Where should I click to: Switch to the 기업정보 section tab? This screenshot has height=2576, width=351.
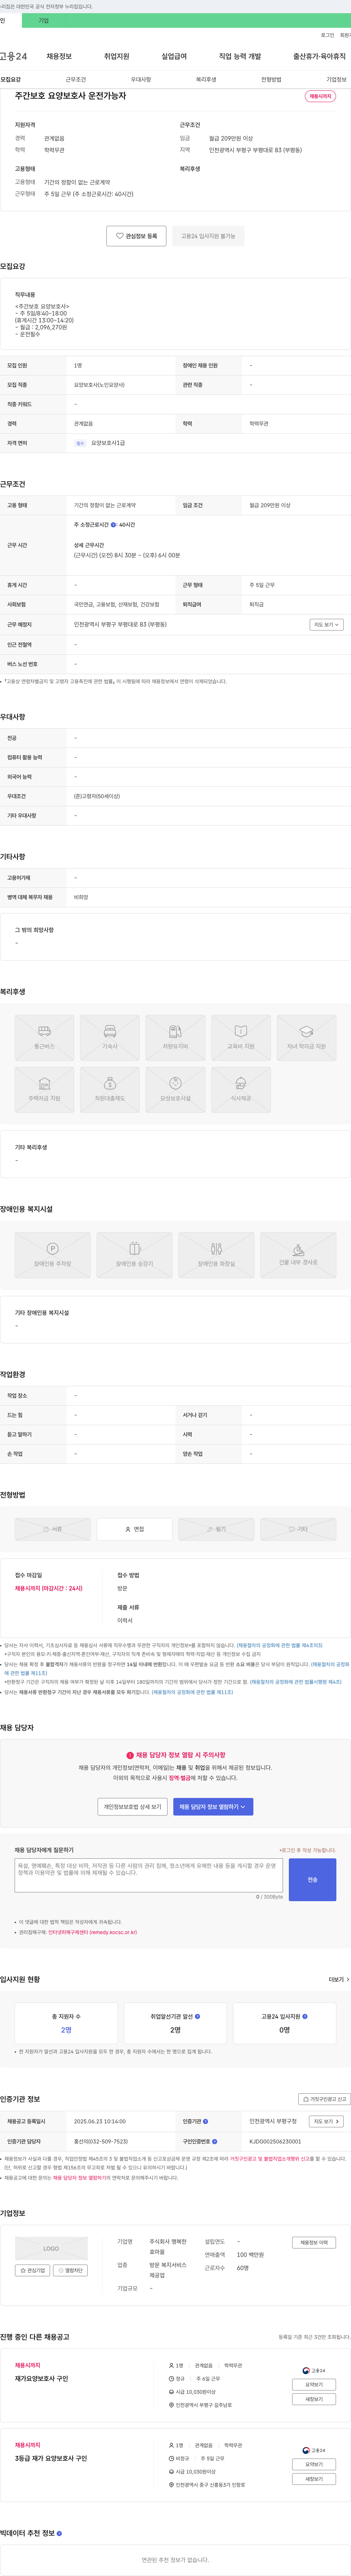[336, 79]
